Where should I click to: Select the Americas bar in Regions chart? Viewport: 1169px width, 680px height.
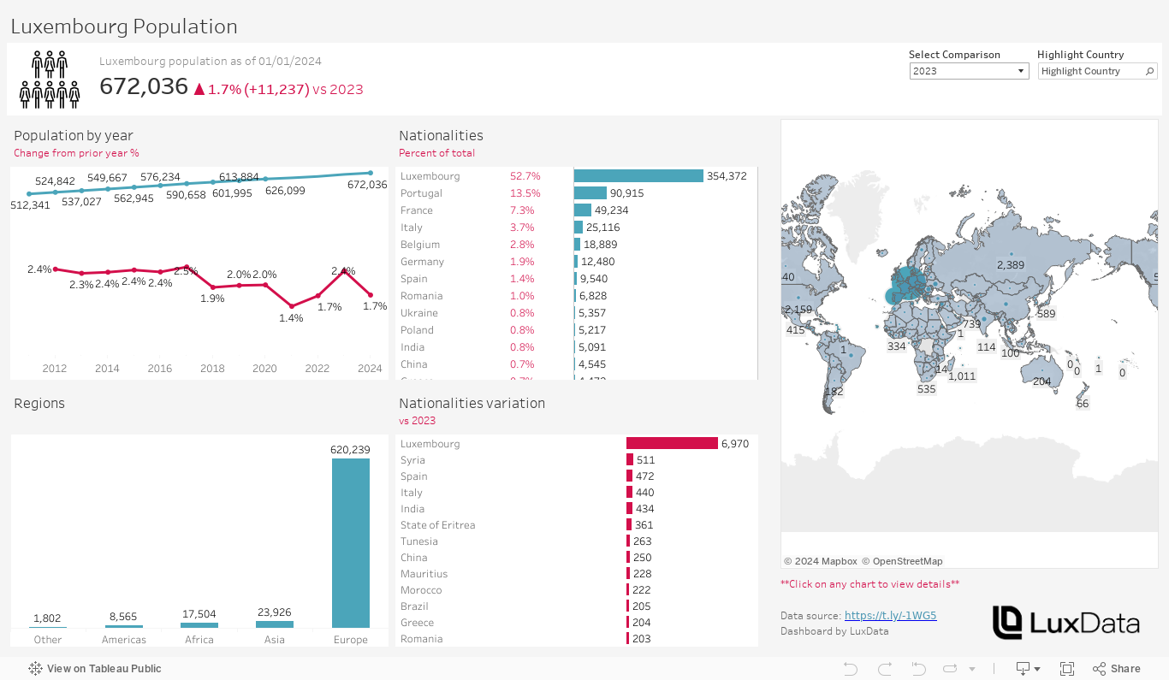pos(124,627)
